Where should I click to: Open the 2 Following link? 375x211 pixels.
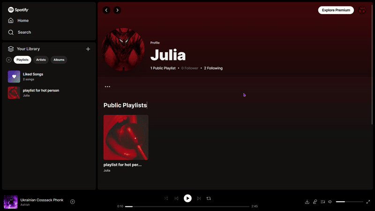point(213,68)
